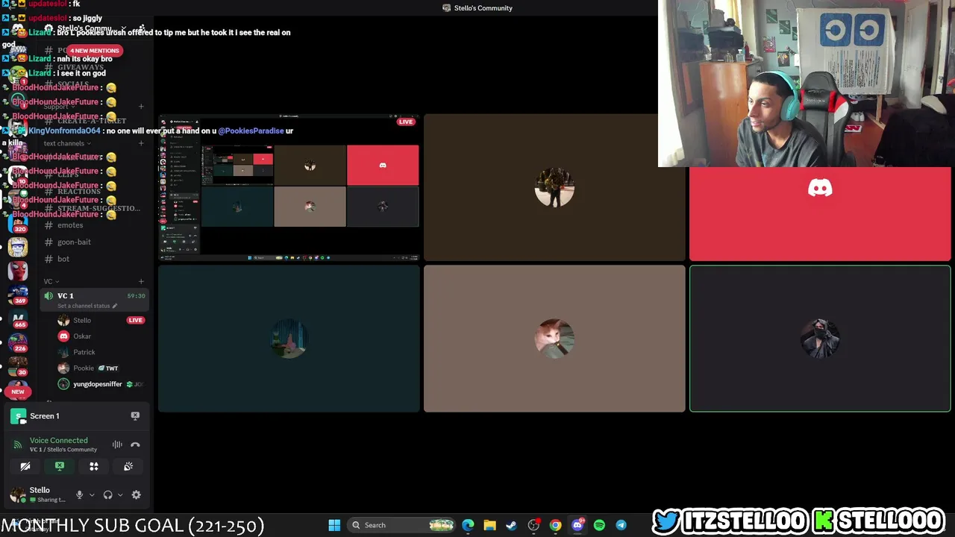Open the soundboard panel
Viewport: 955px width, 537px height.
128,466
